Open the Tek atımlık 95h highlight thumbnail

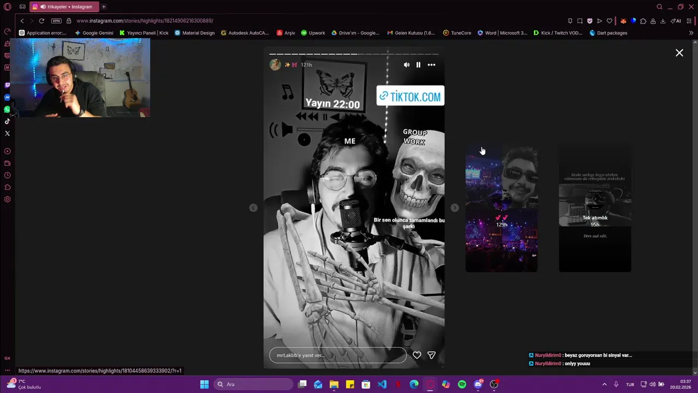pos(595,208)
